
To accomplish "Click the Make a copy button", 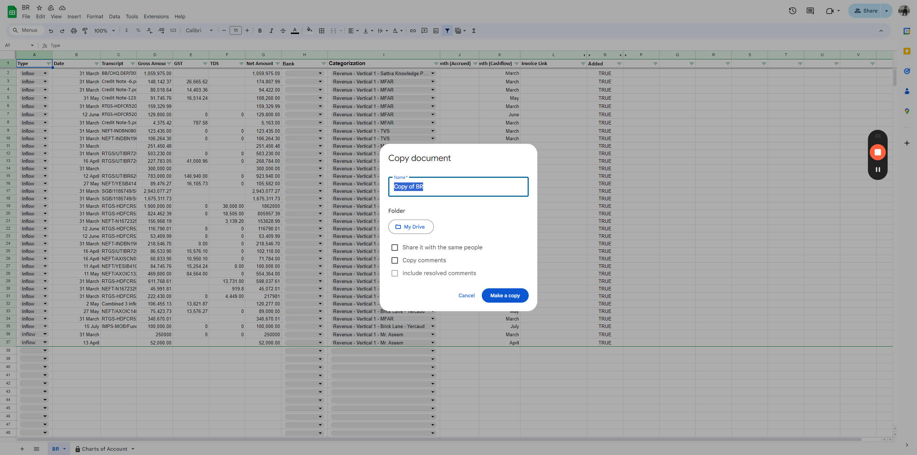I will [505, 295].
